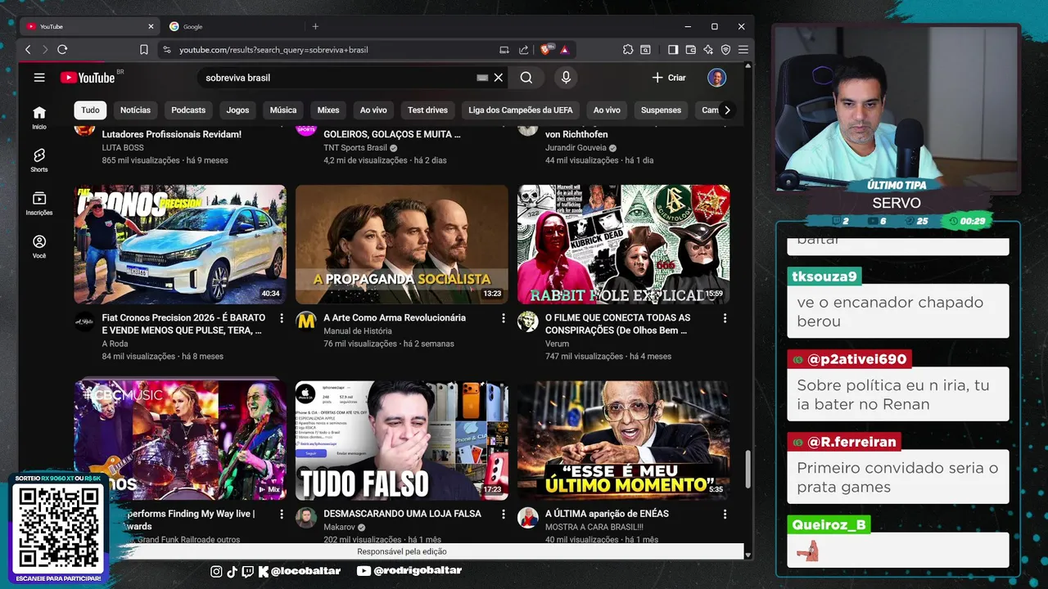Select the Jogos filter chip
The height and width of the screenshot is (589, 1048).
point(237,110)
